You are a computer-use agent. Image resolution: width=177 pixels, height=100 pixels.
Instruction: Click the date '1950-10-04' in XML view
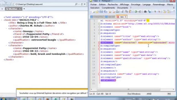coord(30,37)
